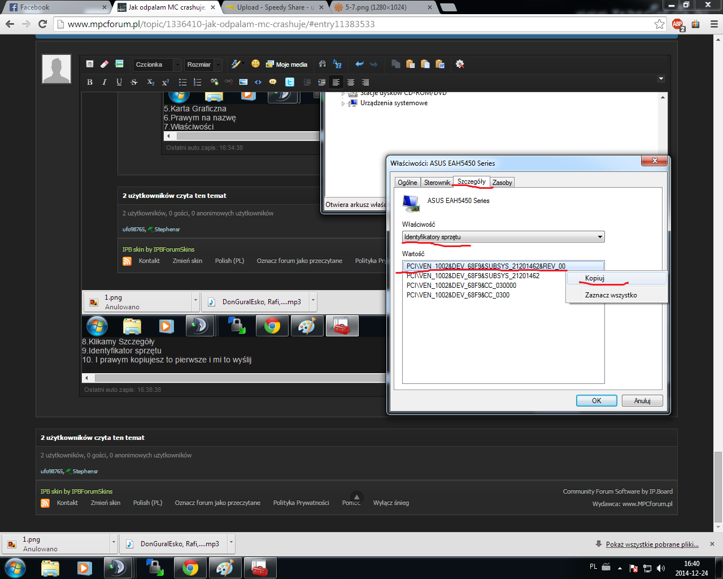
Task: Bookmark this page with the star icon
Action: tap(659, 24)
